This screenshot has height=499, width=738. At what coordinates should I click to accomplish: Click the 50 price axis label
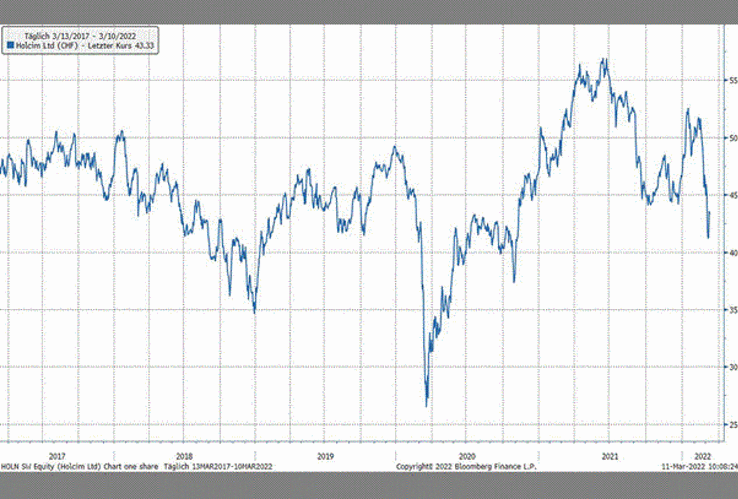coord(733,138)
